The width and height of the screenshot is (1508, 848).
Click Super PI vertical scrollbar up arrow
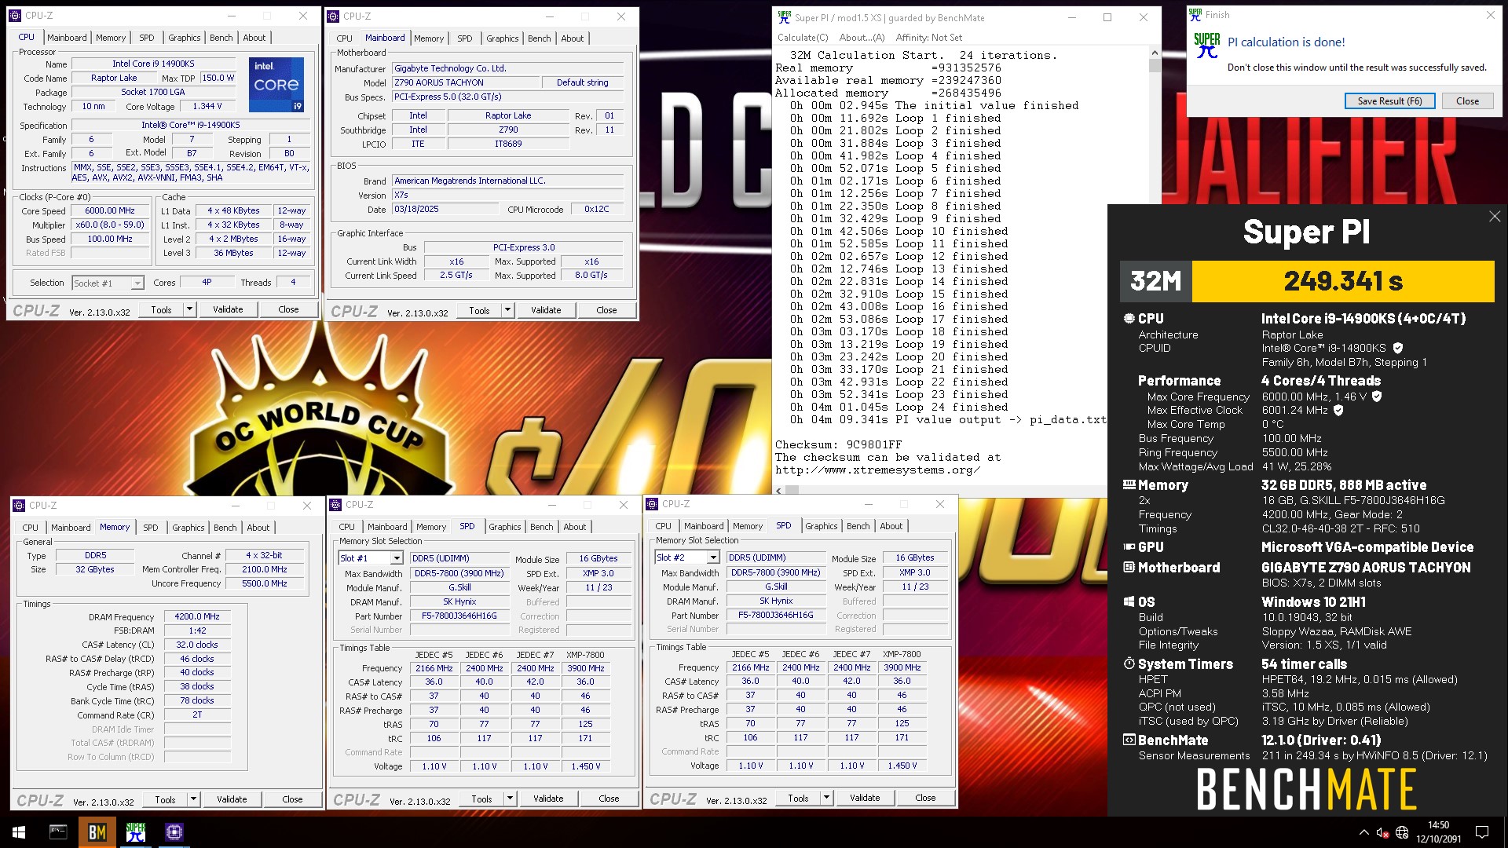[x=1154, y=53]
